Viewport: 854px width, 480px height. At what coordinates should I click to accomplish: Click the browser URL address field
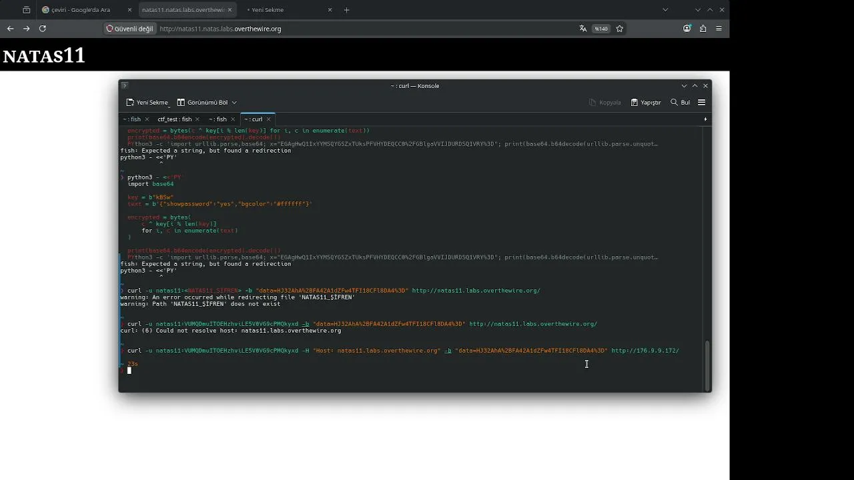pyautogui.click(x=366, y=29)
